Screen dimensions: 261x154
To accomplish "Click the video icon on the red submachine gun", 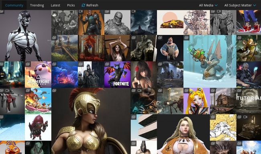I will (7, 91).
